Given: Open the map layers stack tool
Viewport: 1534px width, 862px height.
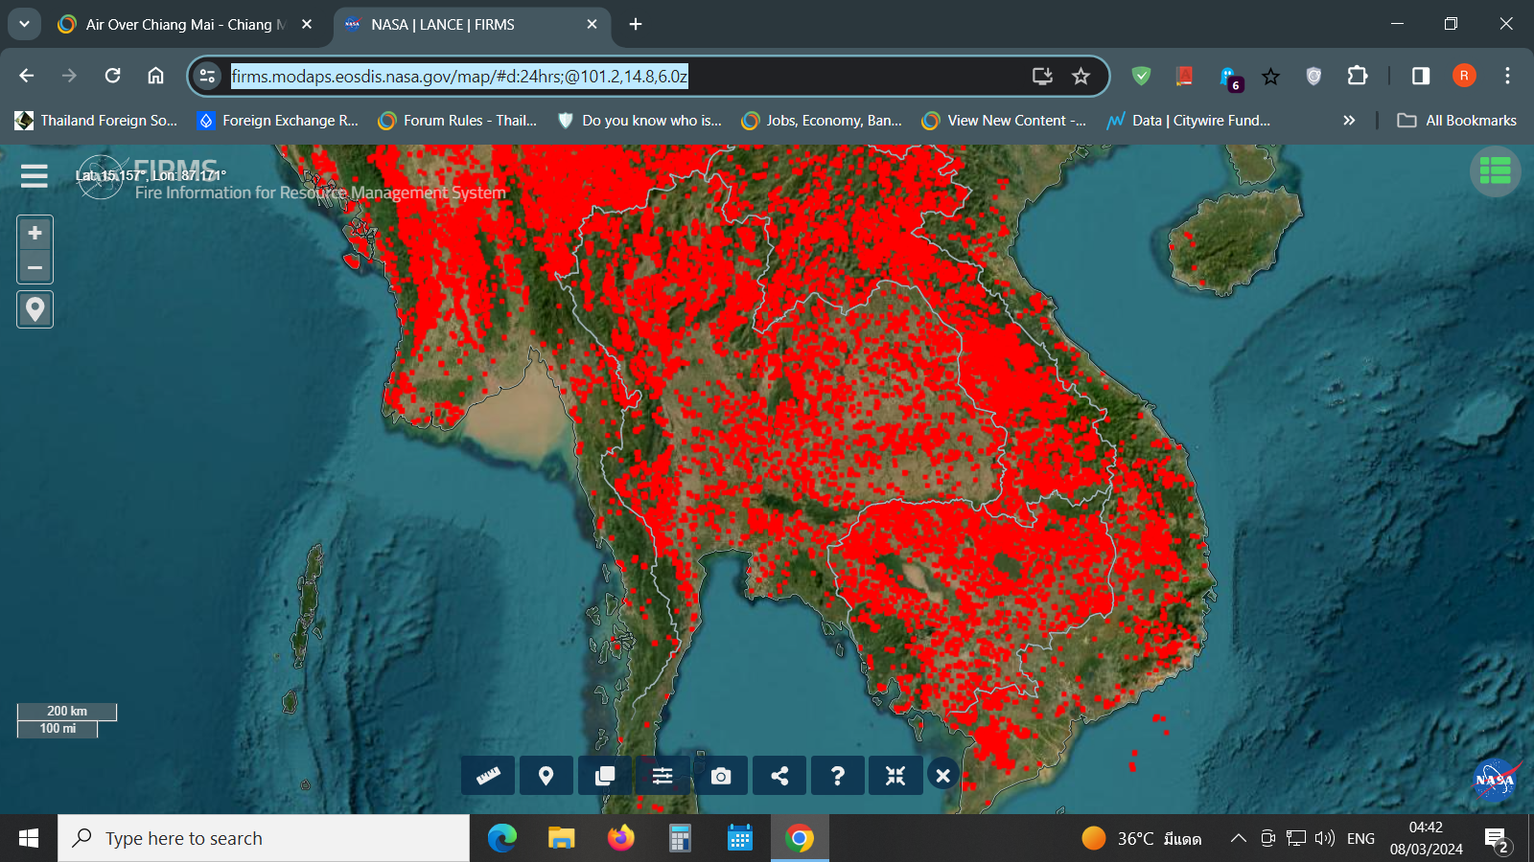Looking at the screenshot, I should pos(605,776).
